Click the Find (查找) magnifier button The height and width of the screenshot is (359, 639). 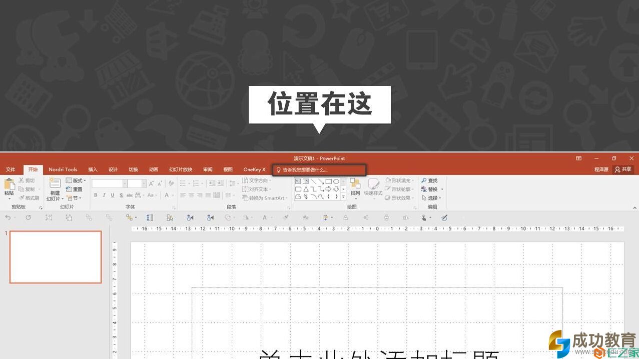429,180
